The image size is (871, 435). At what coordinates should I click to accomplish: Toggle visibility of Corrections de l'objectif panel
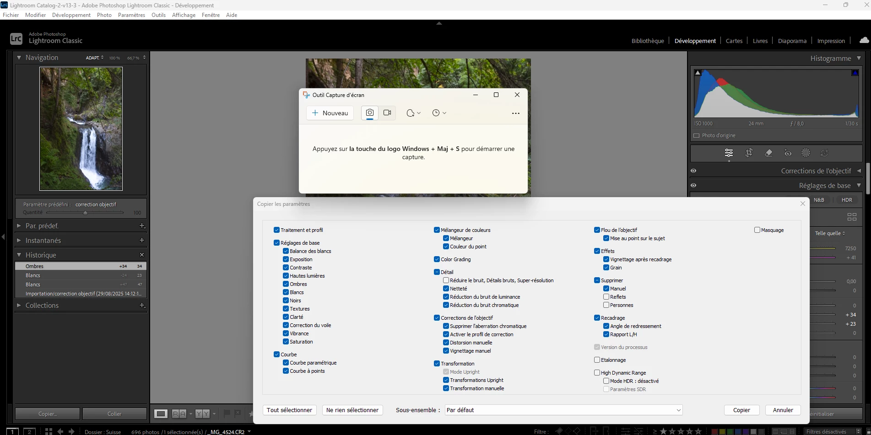pos(694,171)
